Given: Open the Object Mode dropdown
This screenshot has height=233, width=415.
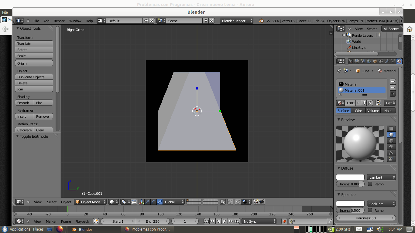Looking at the screenshot, I should coord(91,202).
